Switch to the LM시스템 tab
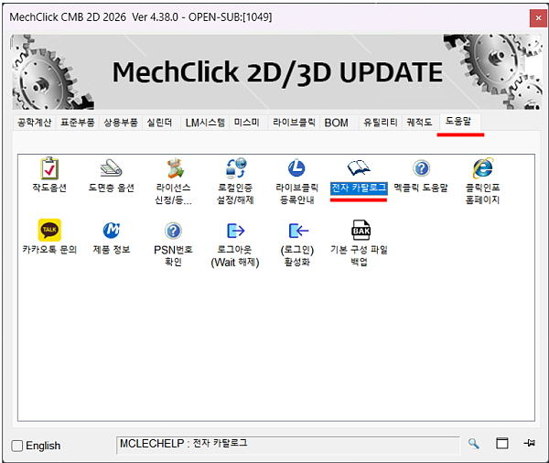This screenshot has width=549, height=463. tap(205, 123)
